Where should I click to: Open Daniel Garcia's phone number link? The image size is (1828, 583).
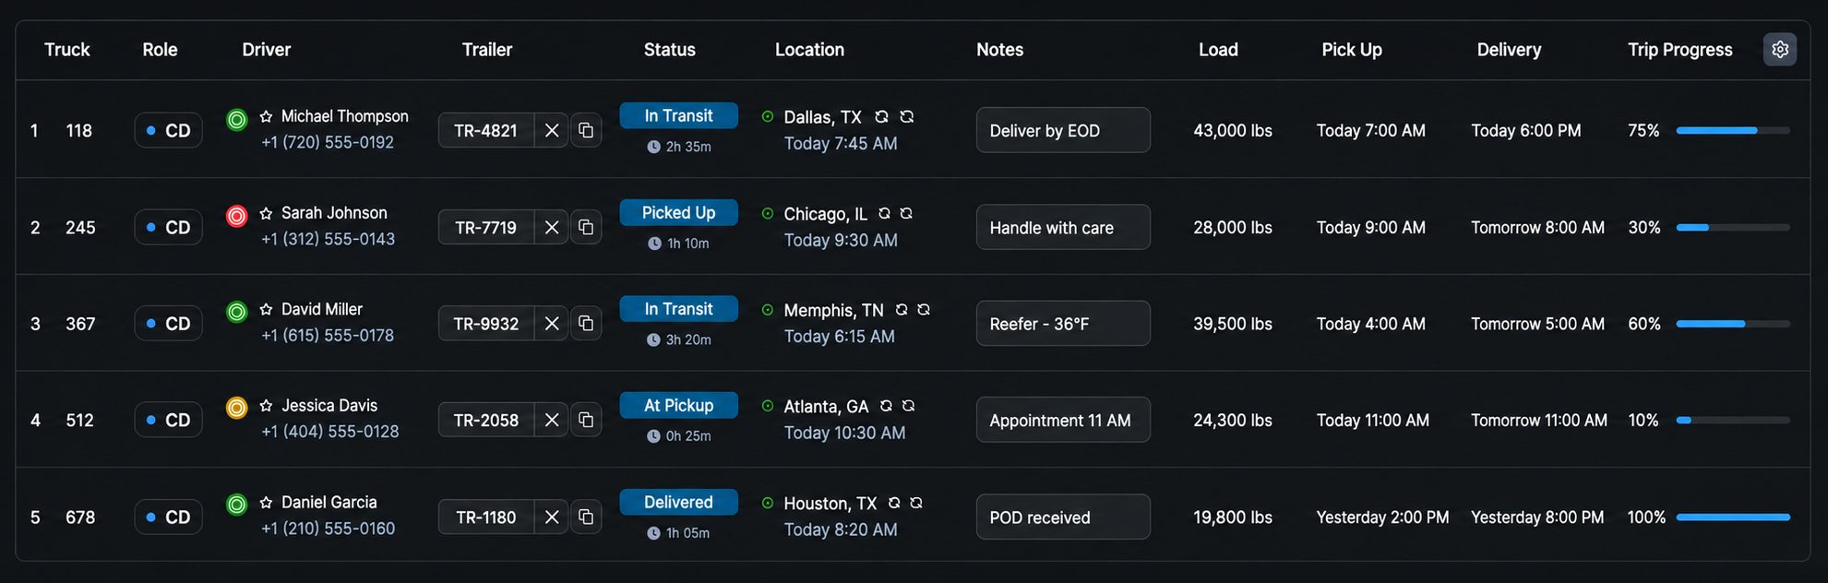(x=328, y=529)
